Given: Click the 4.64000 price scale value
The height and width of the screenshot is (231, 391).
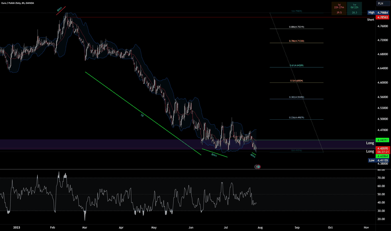Looking at the screenshot, I should click(x=383, y=68).
